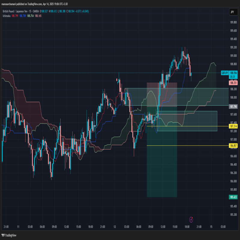Viewport: 240px width, 240px height.
Task: Click the 185.800 price axis label
Action: [x=233, y=190]
